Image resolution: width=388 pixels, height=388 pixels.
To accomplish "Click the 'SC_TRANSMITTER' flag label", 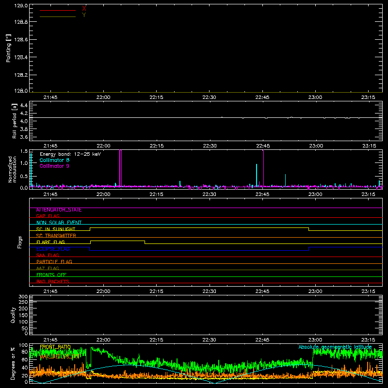I will pyautogui.click(x=56, y=235).
